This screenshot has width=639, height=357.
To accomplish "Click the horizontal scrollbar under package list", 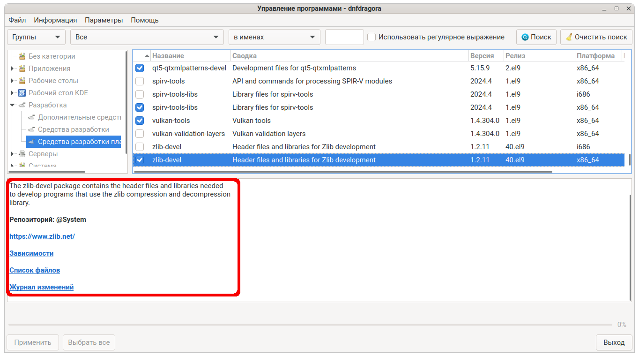I will [342, 172].
